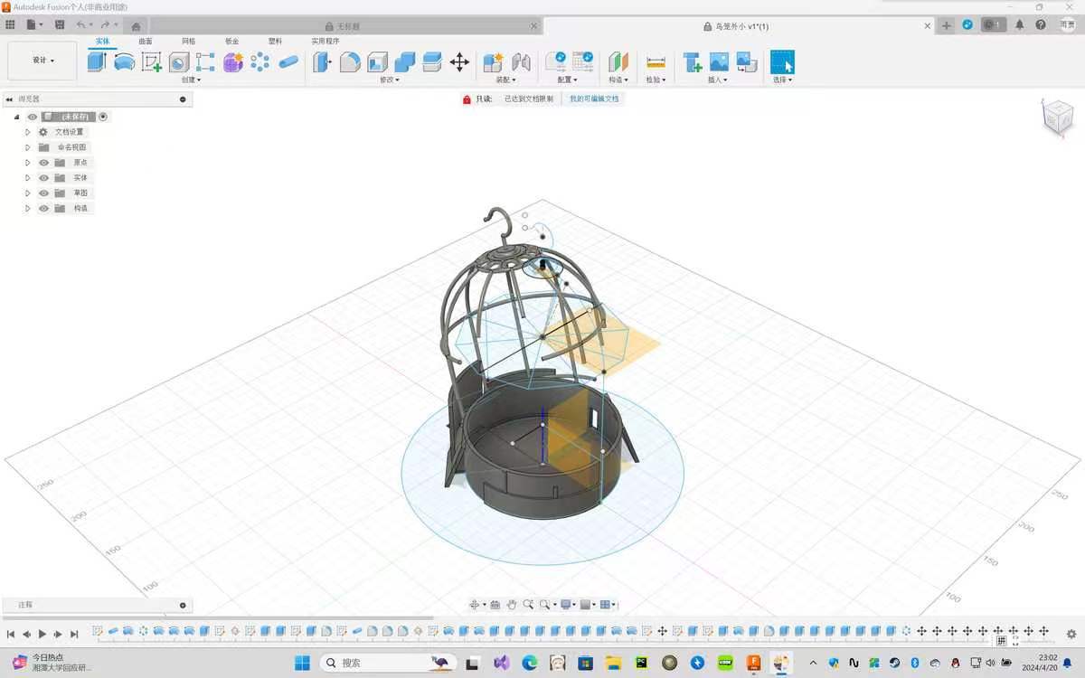The image size is (1085, 678).
Task: Open the 设计 workspace dropdown
Action: (42, 61)
